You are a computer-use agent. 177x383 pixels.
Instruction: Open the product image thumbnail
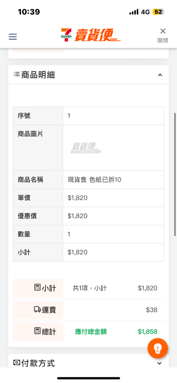[x=86, y=148]
